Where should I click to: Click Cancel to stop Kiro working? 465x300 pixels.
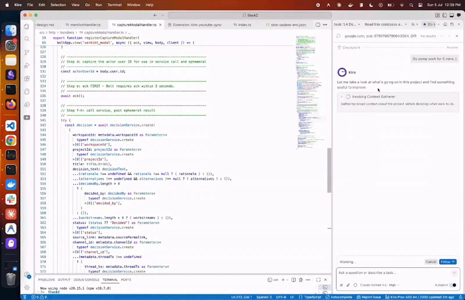431,262
